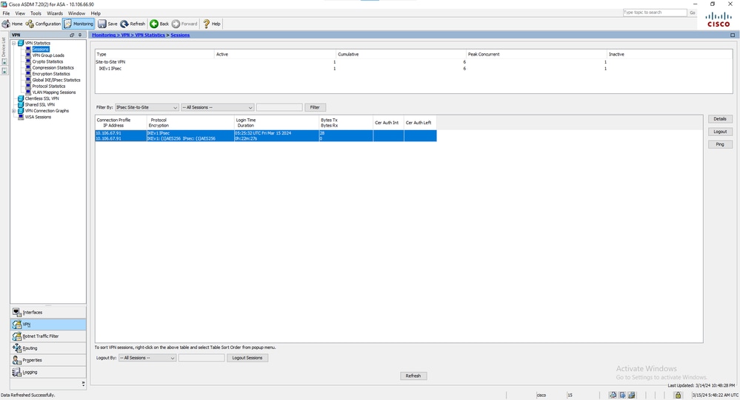740x400 pixels.
Task: Click the Filter button
Action: click(315, 107)
